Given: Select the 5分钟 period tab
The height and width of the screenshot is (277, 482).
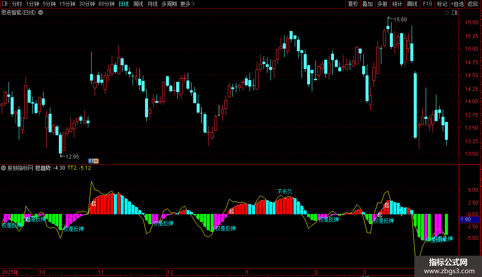Looking at the screenshot, I should point(49,4).
